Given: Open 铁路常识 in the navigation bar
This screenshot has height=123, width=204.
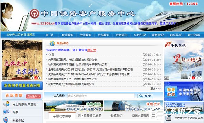Looking at the screenshot, I should [x=157, y=35].
